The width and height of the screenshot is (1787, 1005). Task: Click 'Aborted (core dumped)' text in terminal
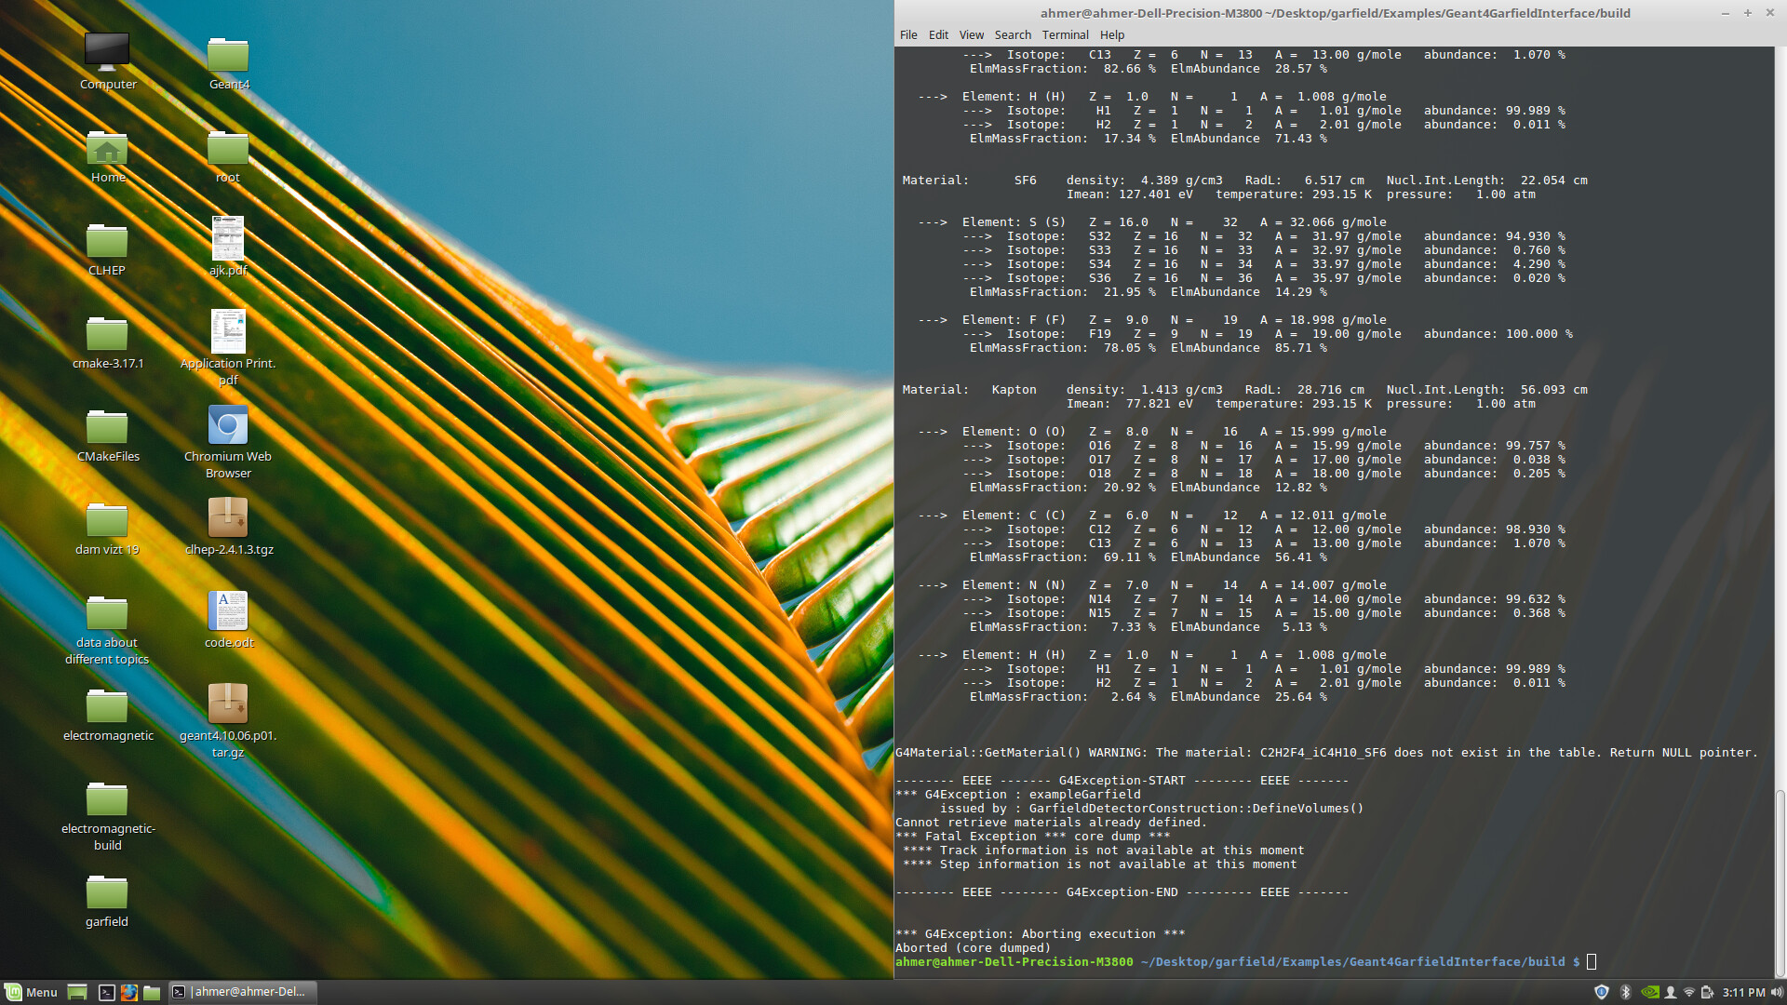click(x=973, y=948)
